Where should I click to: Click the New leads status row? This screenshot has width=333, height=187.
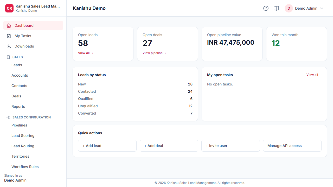(x=135, y=84)
